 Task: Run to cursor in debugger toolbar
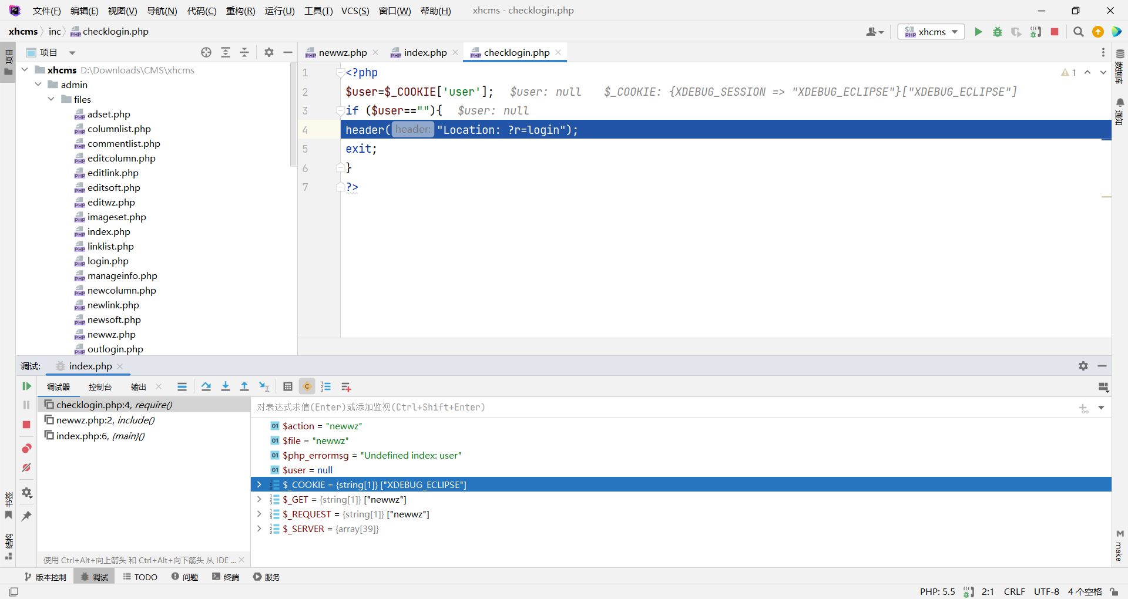point(264,387)
